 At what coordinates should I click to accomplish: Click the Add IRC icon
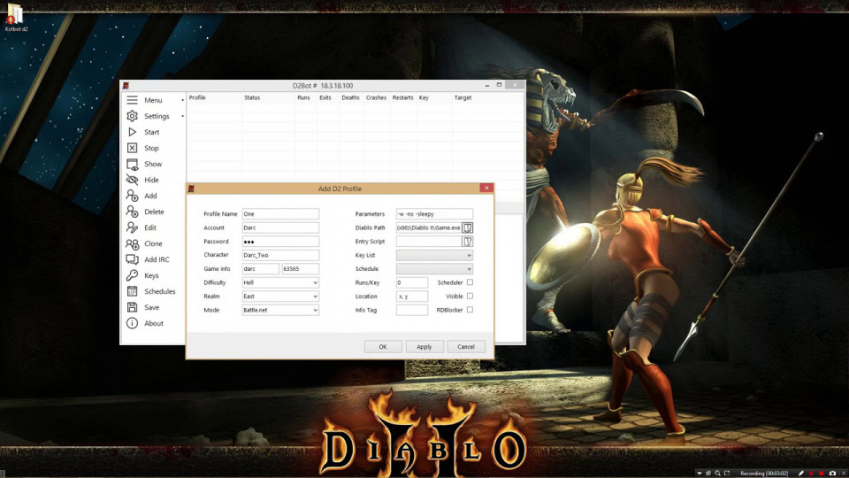tap(132, 259)
